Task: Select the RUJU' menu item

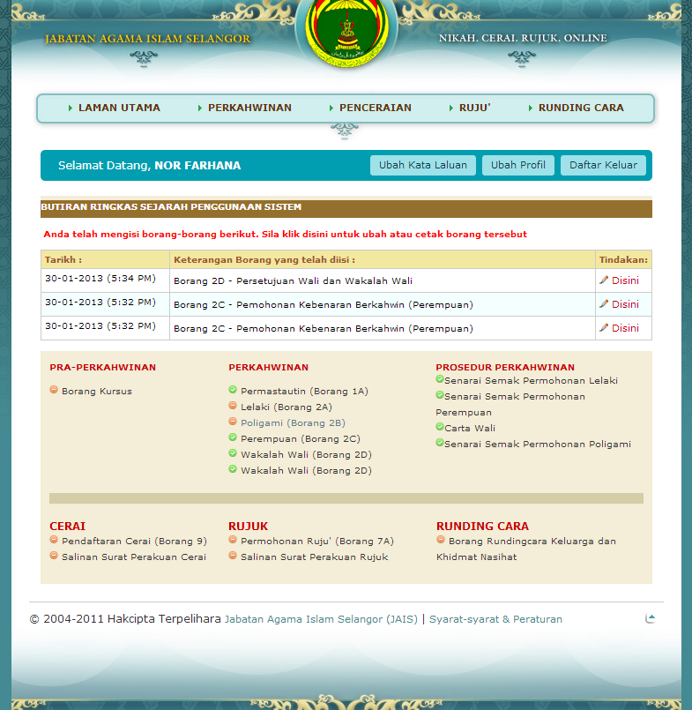Action: coord(475,108)
